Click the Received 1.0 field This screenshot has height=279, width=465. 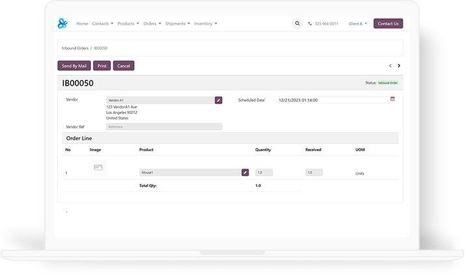[314, 173]
